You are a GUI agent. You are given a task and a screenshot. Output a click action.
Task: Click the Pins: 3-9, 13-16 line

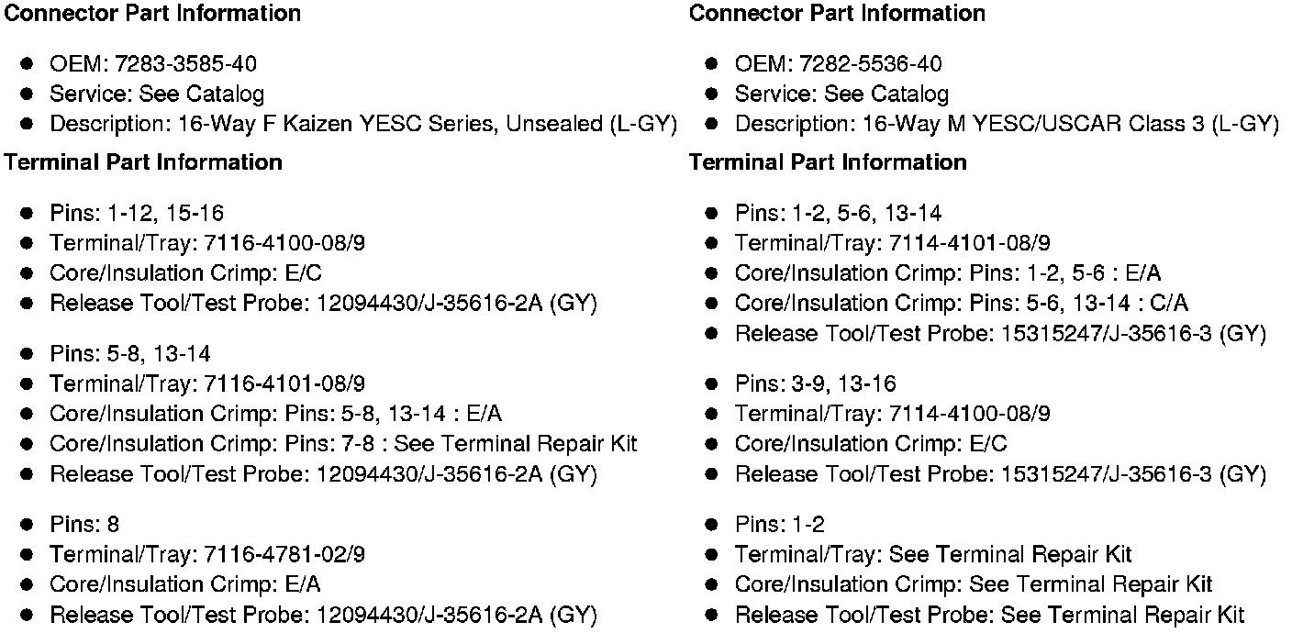tap(815, 384)
